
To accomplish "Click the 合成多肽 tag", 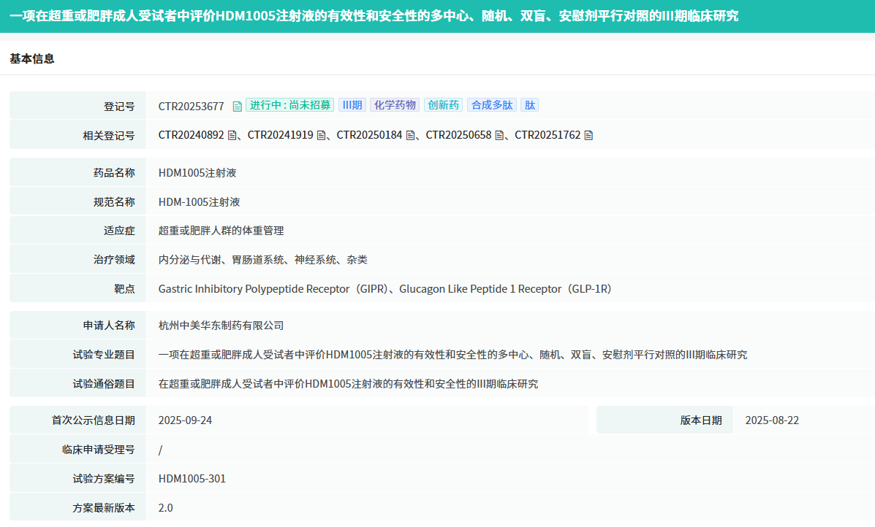I will point(492,105).
